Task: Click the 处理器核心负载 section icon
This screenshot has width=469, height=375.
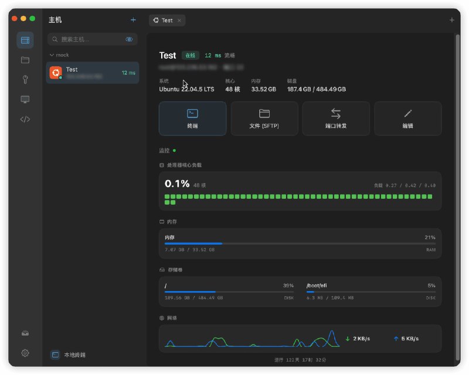Action: click(162, 165)
